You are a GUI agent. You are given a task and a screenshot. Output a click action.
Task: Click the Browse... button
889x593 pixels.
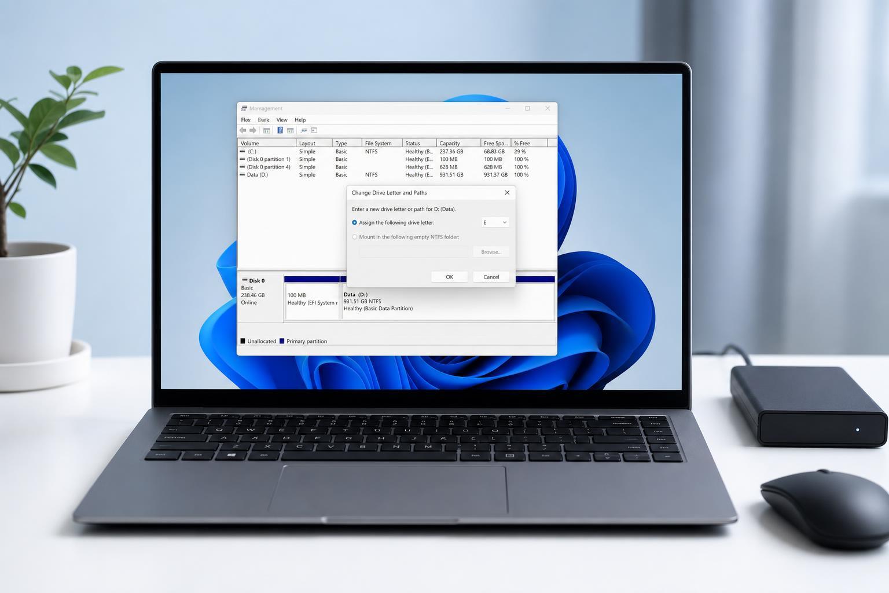tap(491, 252)
